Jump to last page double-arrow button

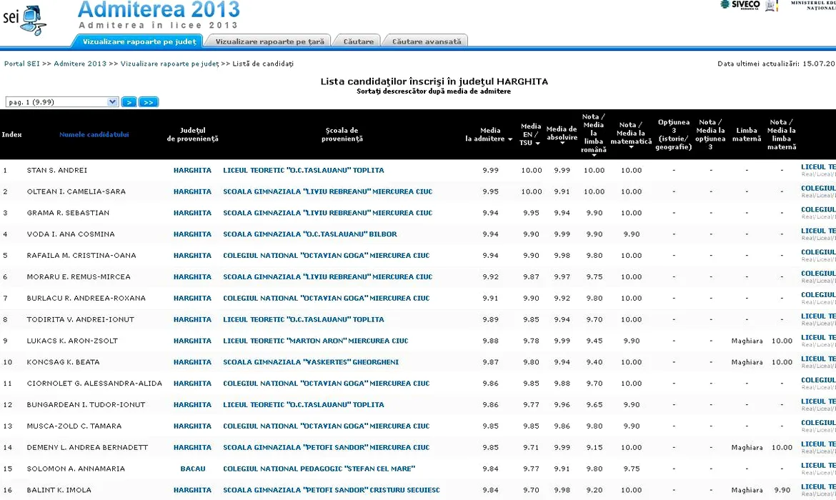[148, 102]
